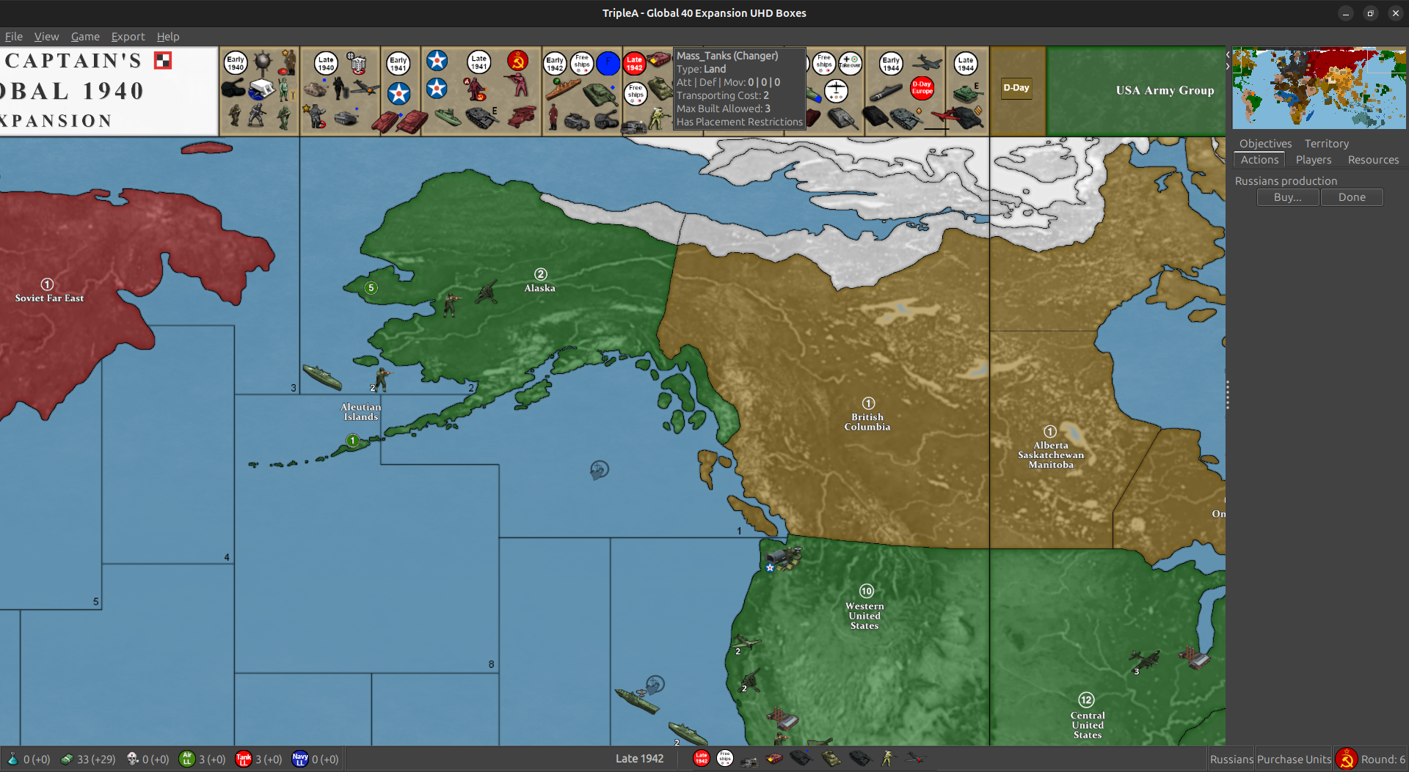Click the Free ships icon in bottom bar
1409x772 pixels.
point(724,758)
